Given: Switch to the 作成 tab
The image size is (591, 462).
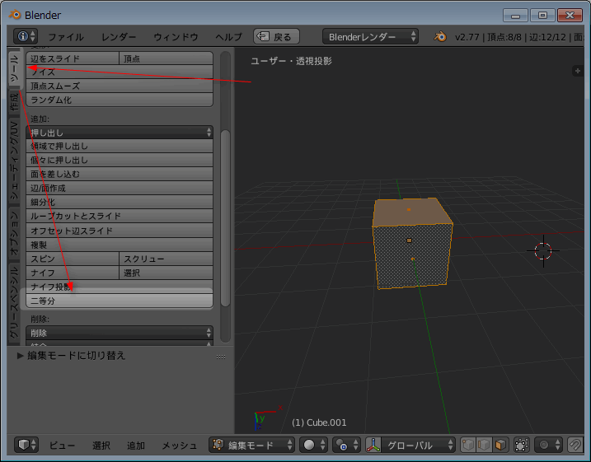Looking at the screenshot, I should point(14,102).
